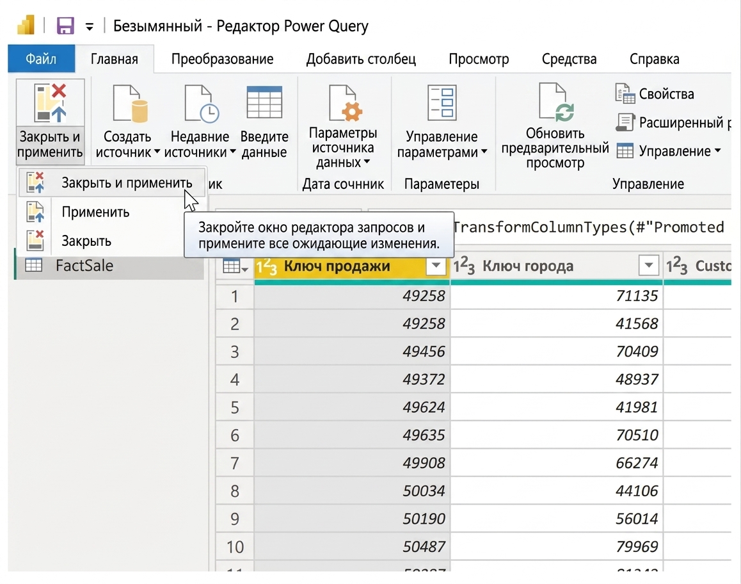Click the Введите данные table icon
This screenshot has height=584, width=741.
(x=264, y=102)
